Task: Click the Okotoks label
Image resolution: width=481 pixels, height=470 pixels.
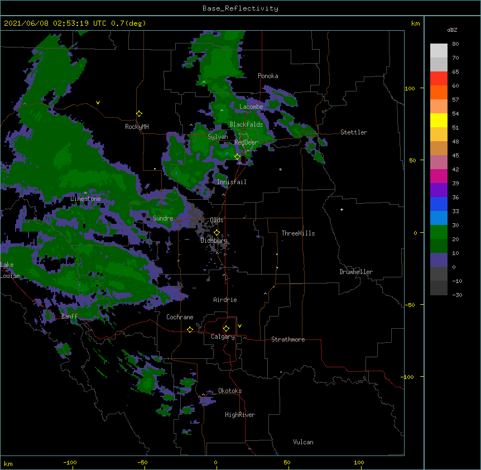Action: coord(230,391)
